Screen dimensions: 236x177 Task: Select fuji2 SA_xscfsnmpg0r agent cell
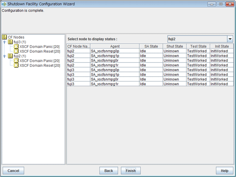[115, 60]
